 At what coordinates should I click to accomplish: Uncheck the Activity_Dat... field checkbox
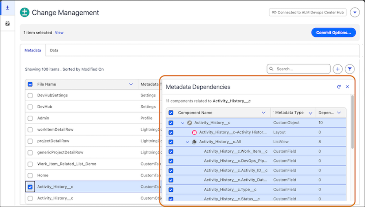tap(171, 180)
